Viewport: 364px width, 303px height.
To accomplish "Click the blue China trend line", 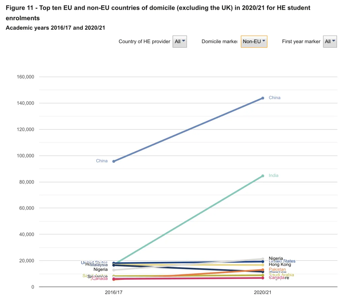I will pos(188,130).
